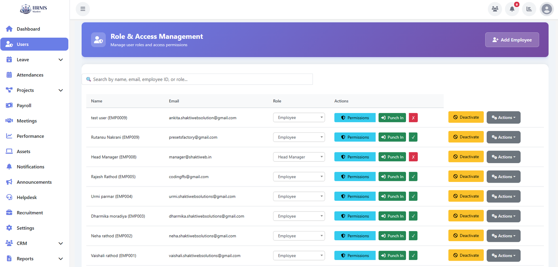Click the Add Employee button

pyautogui.click(x=512, y=40)
